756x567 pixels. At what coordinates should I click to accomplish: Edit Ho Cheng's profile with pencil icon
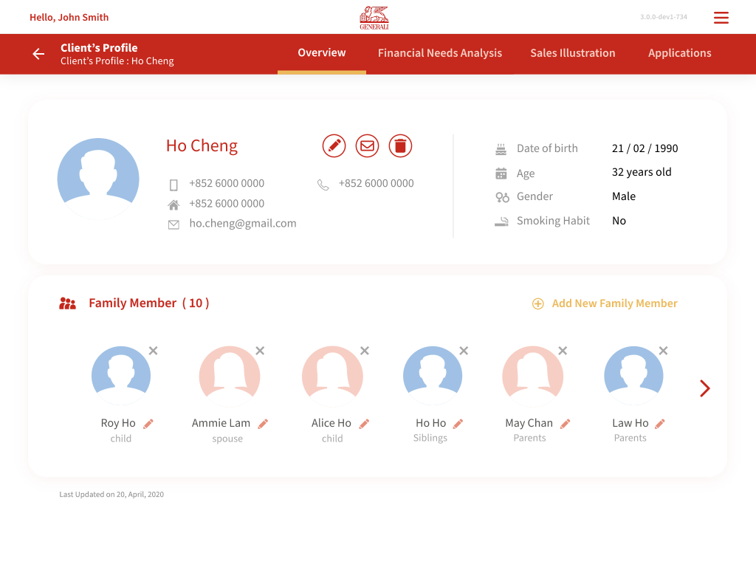[334, 145]
